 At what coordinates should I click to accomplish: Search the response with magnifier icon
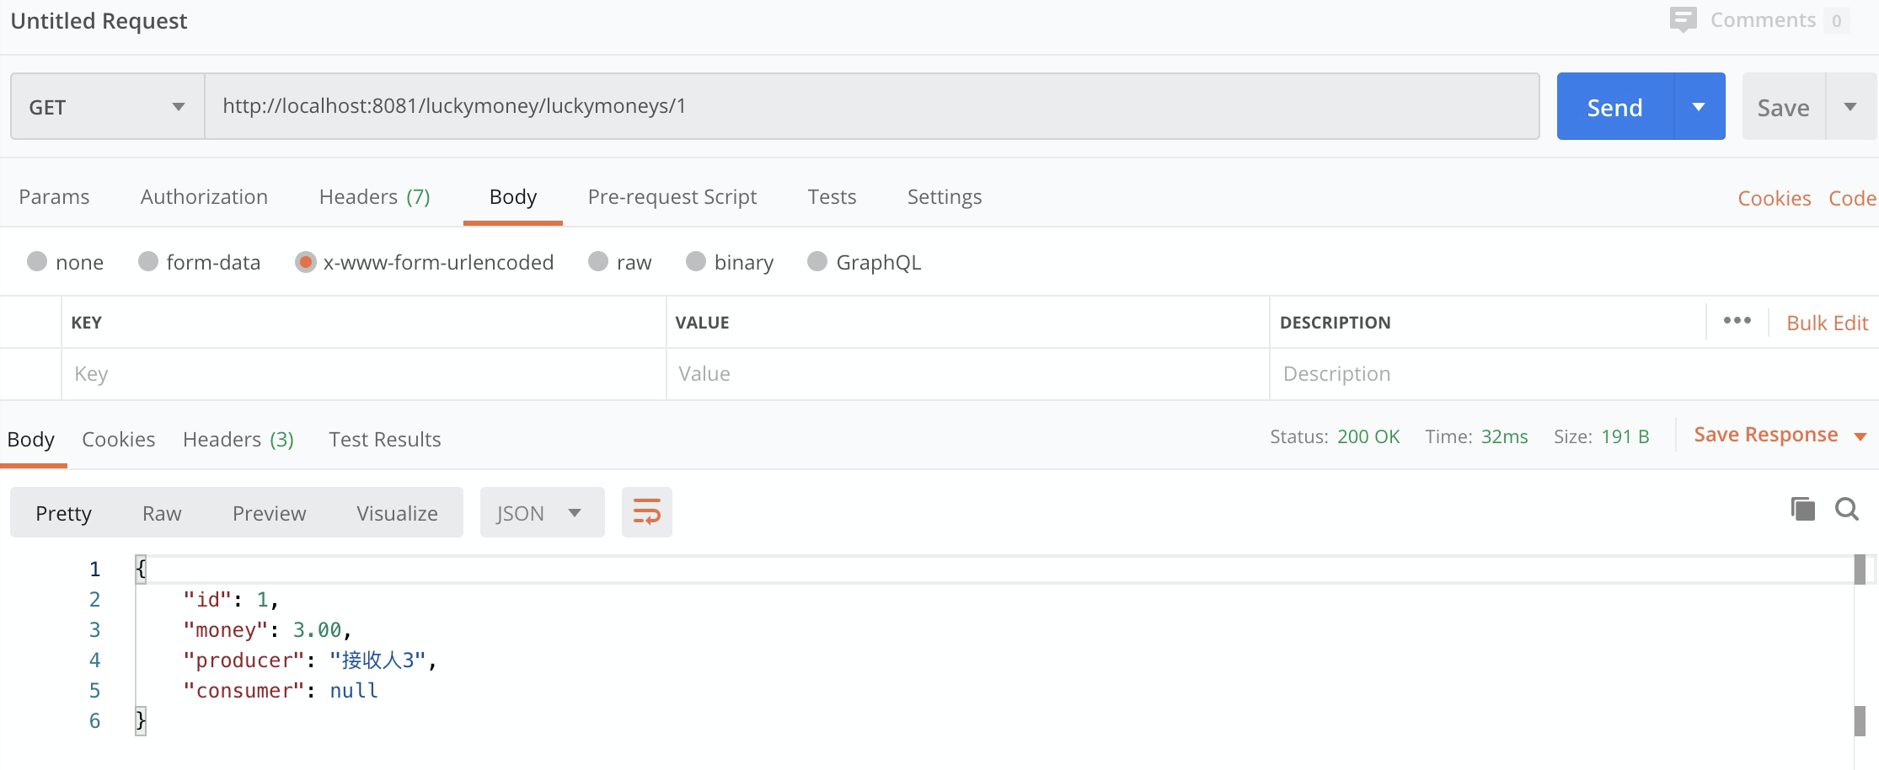click(1847, 509)
